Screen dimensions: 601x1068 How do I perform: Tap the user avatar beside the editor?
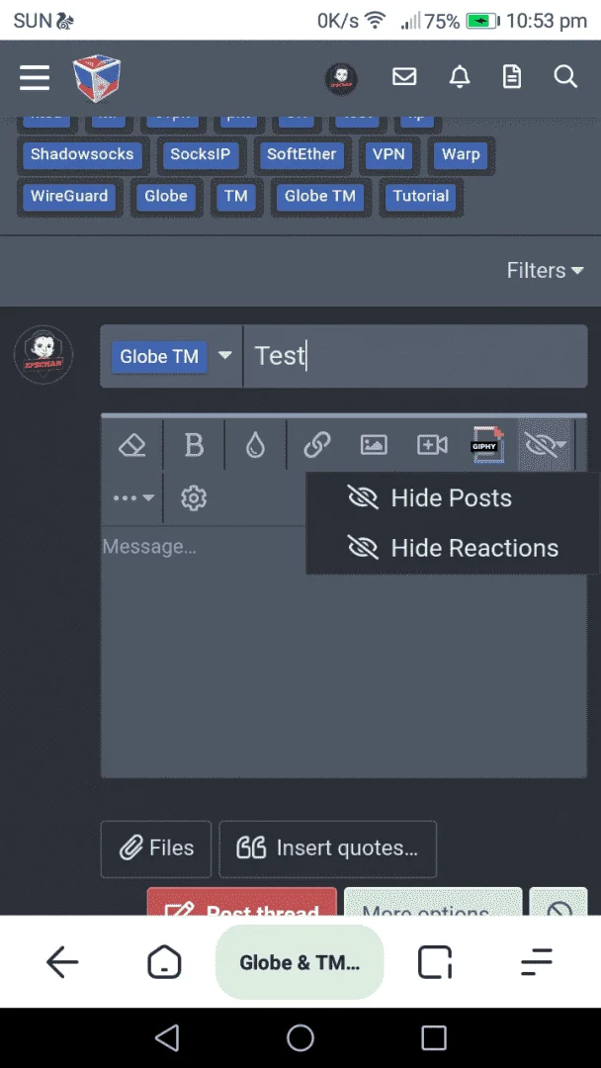(43, 355)
